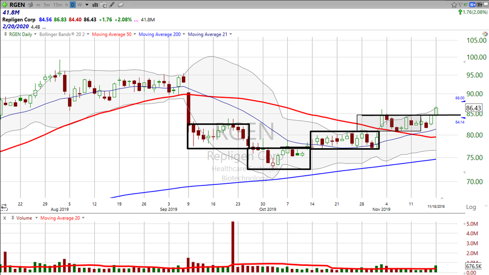489x275 pixels.
Task: Click the Moving Average 50 label
Action: coord(112,34)
